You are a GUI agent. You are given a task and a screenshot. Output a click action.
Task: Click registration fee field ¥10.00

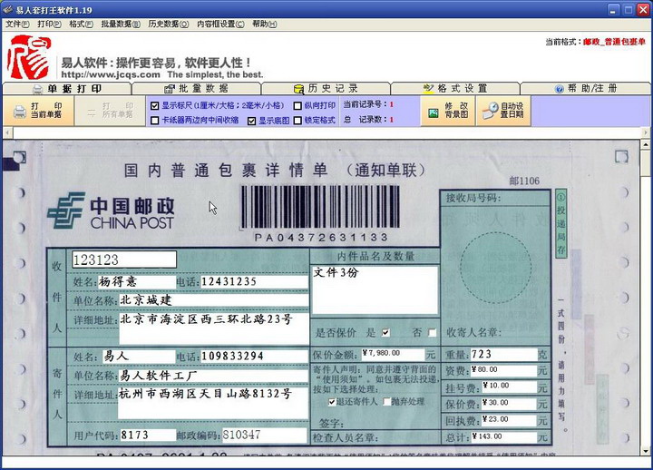pos(509,387)
